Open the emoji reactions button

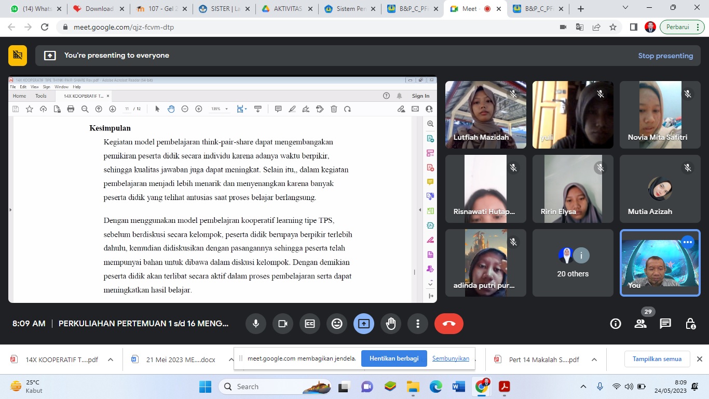pos(337,324)
